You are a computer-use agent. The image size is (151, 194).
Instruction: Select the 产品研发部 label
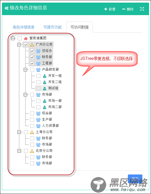[x=50, y=70]
